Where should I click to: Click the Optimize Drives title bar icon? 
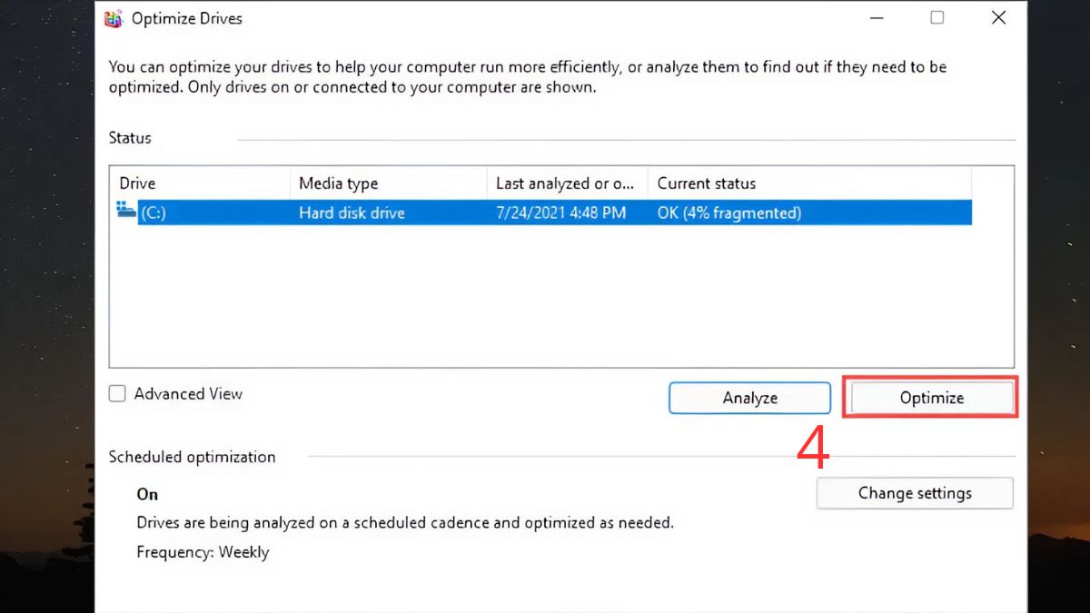pos(114,18)
